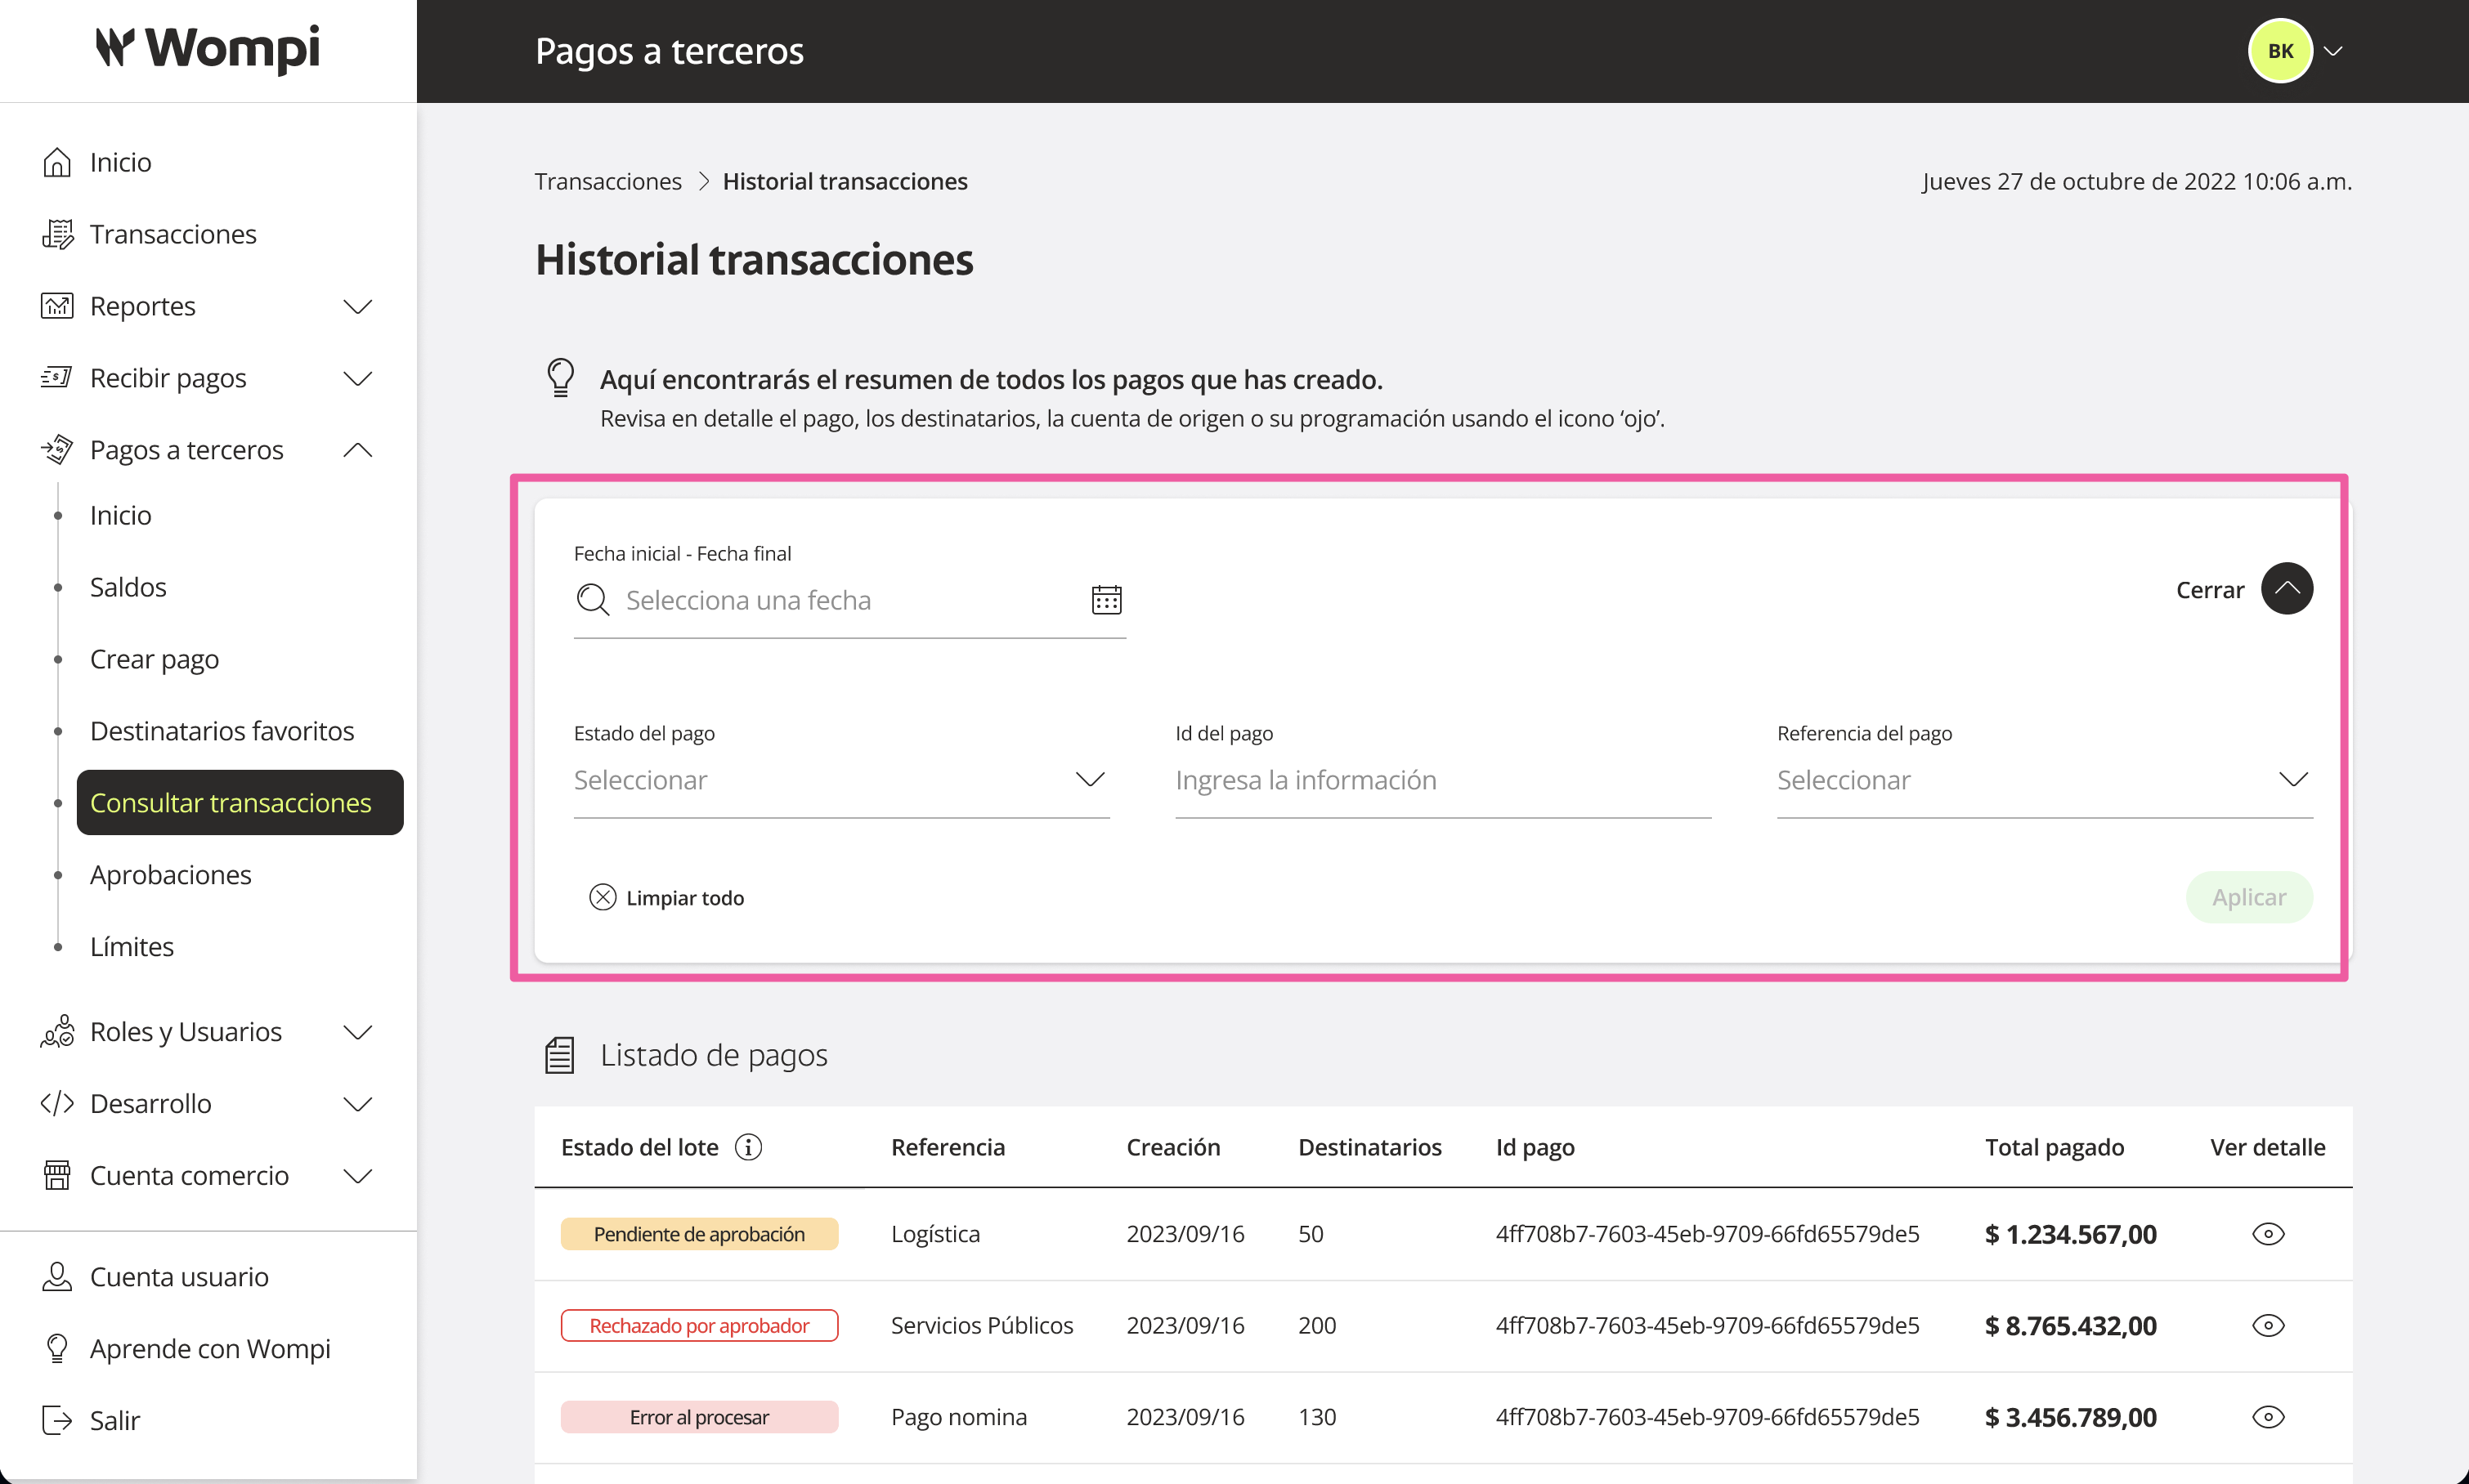Image resolution: width=2469 pixels, height=1484 pixels.
Task: Open Inicio in the main sidebar
Action: [120, 162]
